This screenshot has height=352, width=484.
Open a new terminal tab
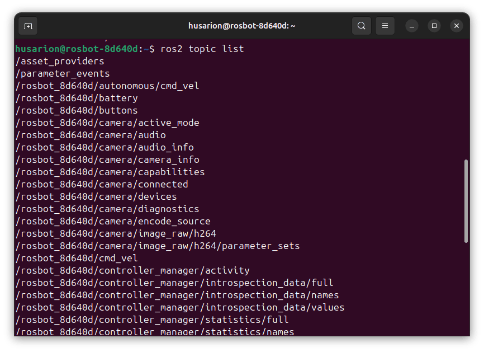28,26
